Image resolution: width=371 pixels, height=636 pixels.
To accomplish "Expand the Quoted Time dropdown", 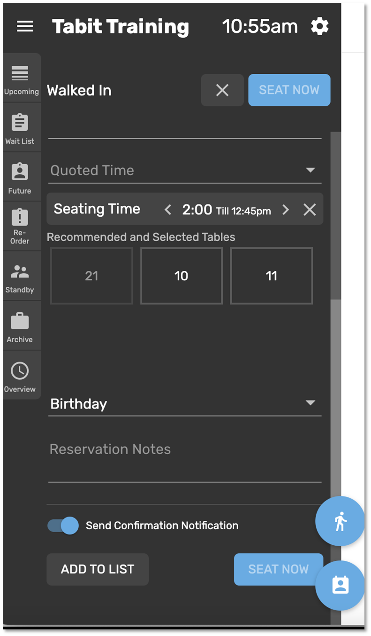I will click(x=310, y=170).
